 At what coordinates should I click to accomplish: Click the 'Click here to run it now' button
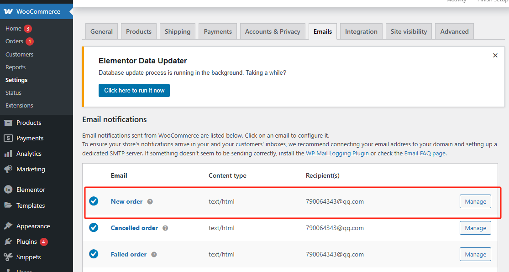(134, 90)
